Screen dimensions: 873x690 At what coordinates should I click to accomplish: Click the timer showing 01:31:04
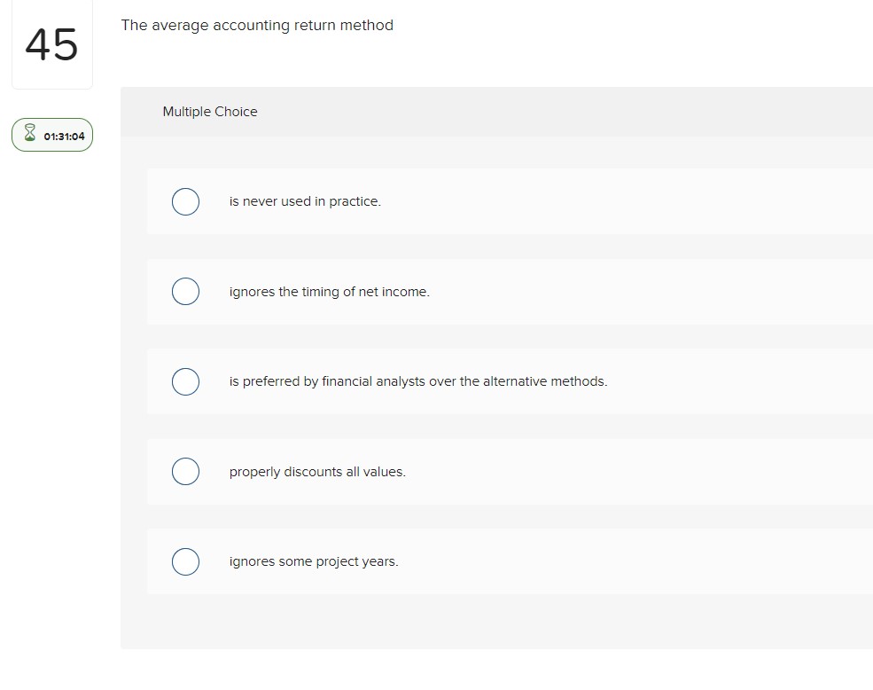coord(61,136)
